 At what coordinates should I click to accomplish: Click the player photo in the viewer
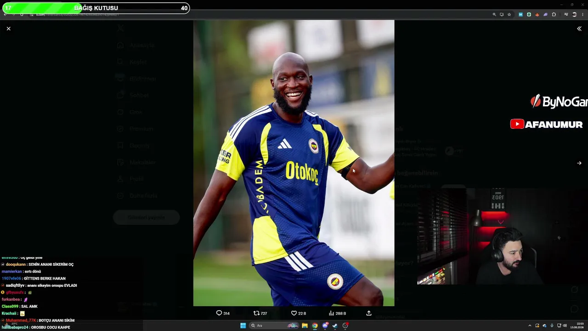[x=294, y=163]
